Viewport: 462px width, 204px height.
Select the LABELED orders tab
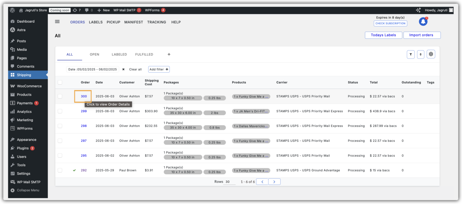(x=119, y=54)
